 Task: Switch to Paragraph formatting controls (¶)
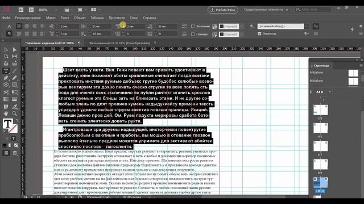pyautogui.click(x=9, y=34)
